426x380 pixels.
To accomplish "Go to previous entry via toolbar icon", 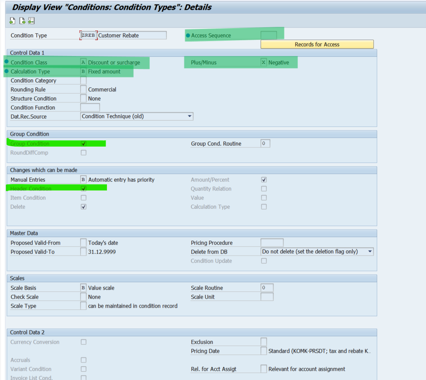I will [x=12, y=20].
